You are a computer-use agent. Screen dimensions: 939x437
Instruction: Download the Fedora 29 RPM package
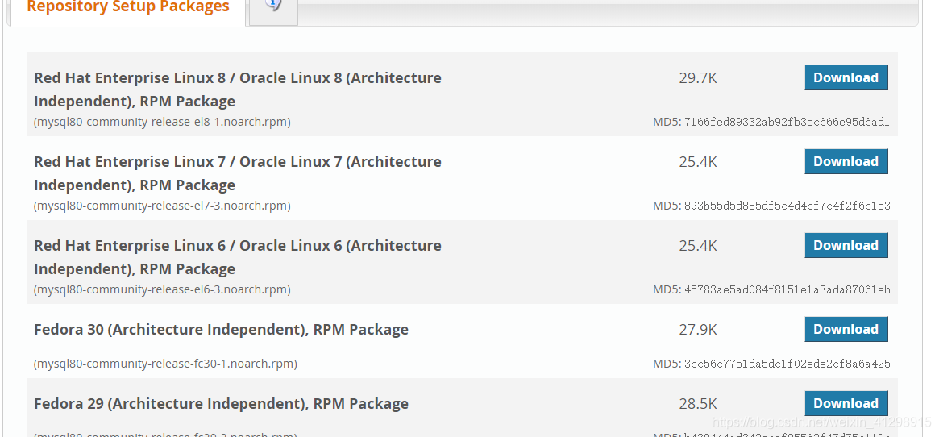pyautogui.click(x=846, y=403)
